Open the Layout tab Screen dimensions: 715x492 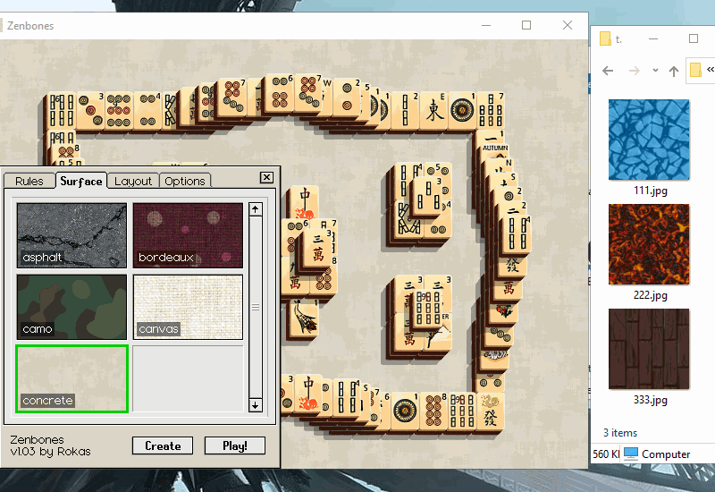coord(133,181)
